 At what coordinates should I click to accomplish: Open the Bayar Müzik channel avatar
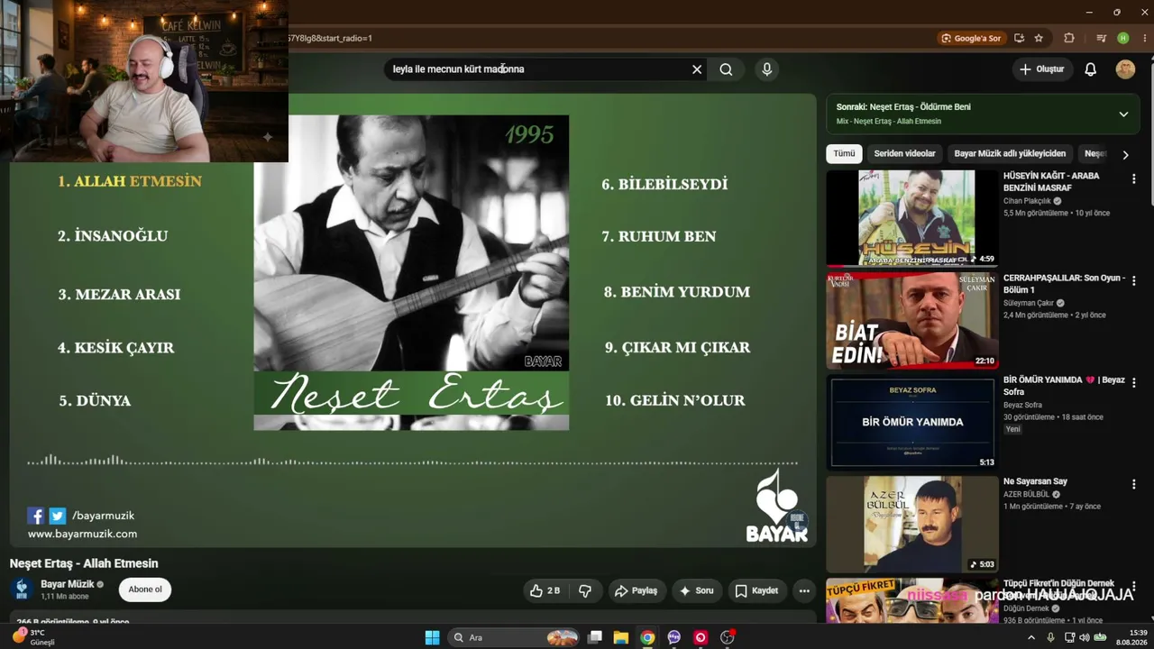(23, 590)
